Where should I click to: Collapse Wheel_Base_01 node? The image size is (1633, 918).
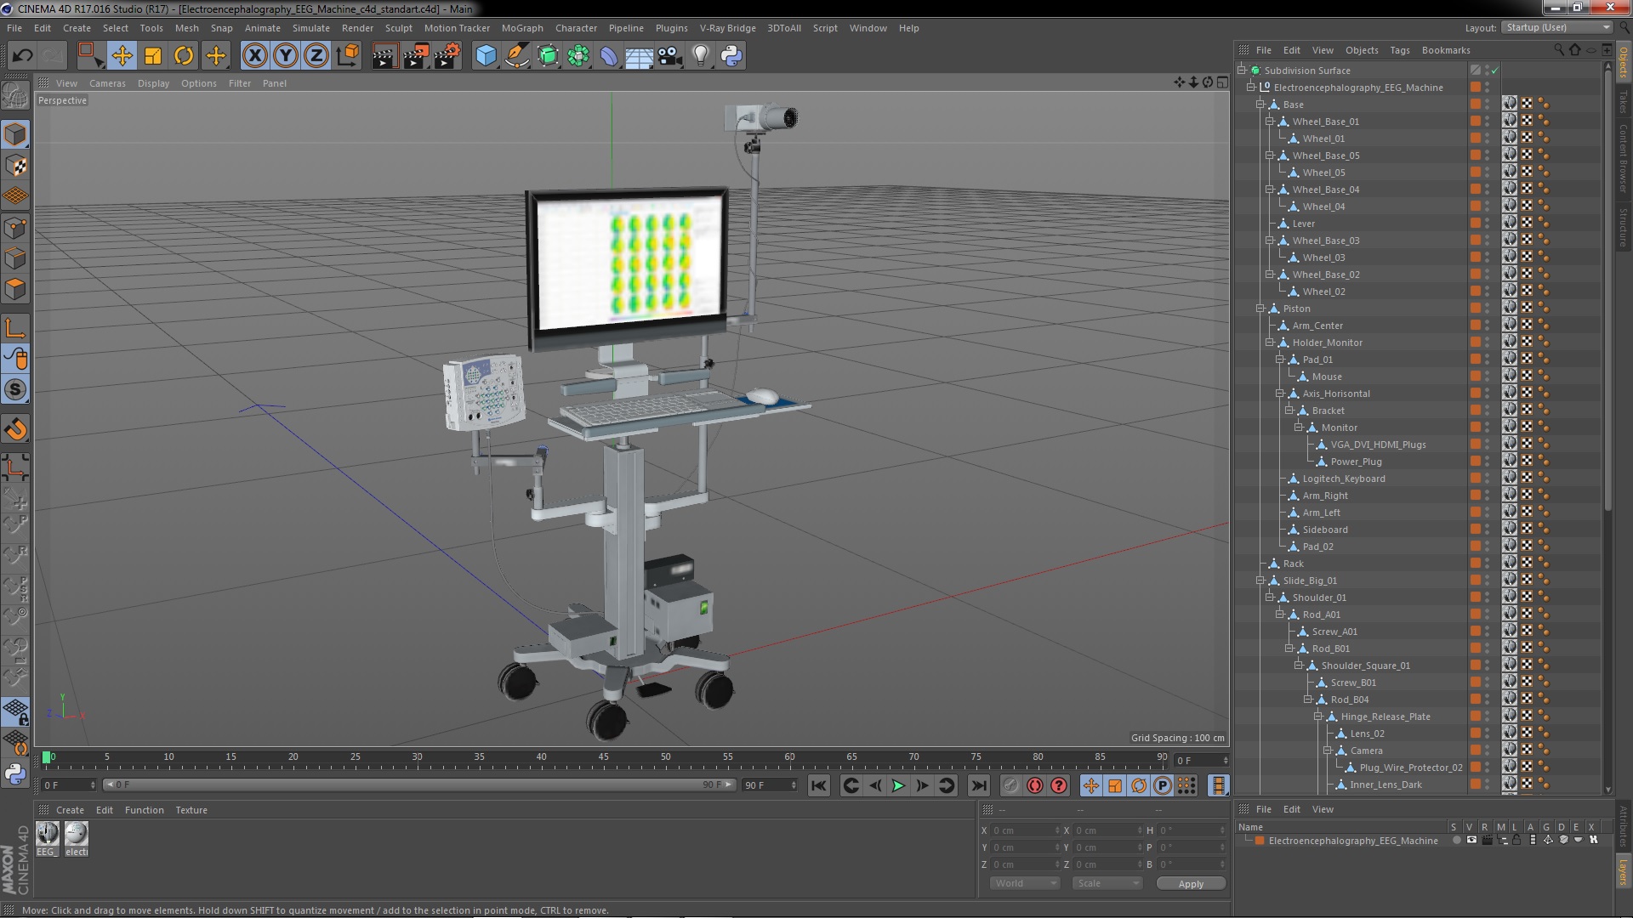tap(1270, 122)
